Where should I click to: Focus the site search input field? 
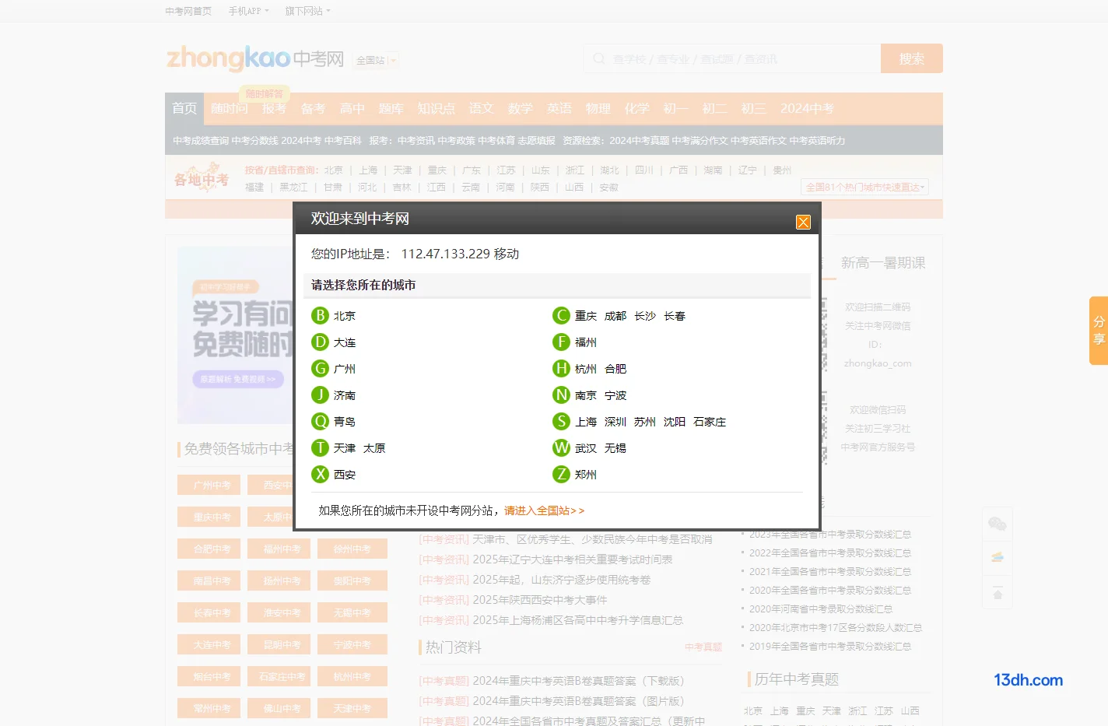click(732, 58)
